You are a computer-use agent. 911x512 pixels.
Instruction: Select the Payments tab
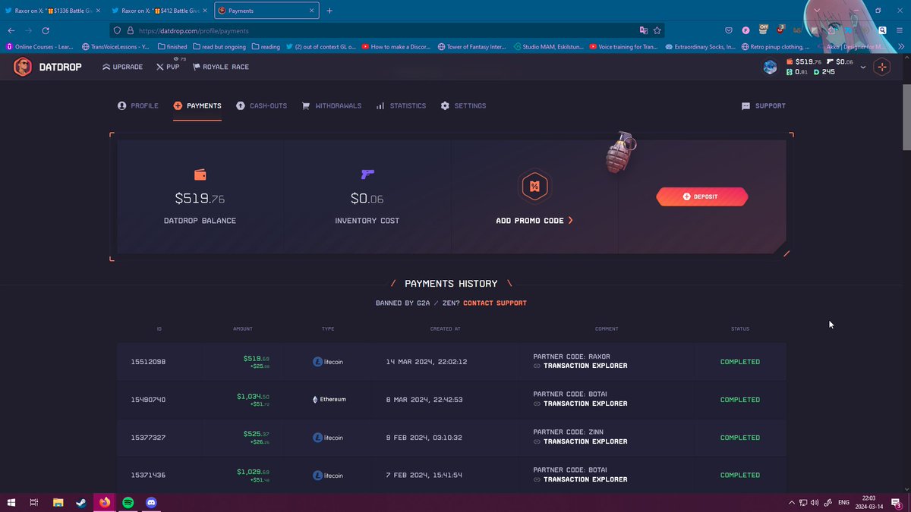pos(197,106)
